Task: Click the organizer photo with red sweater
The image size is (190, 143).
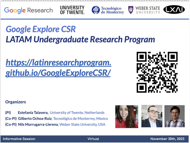Action: coord(127,117)
